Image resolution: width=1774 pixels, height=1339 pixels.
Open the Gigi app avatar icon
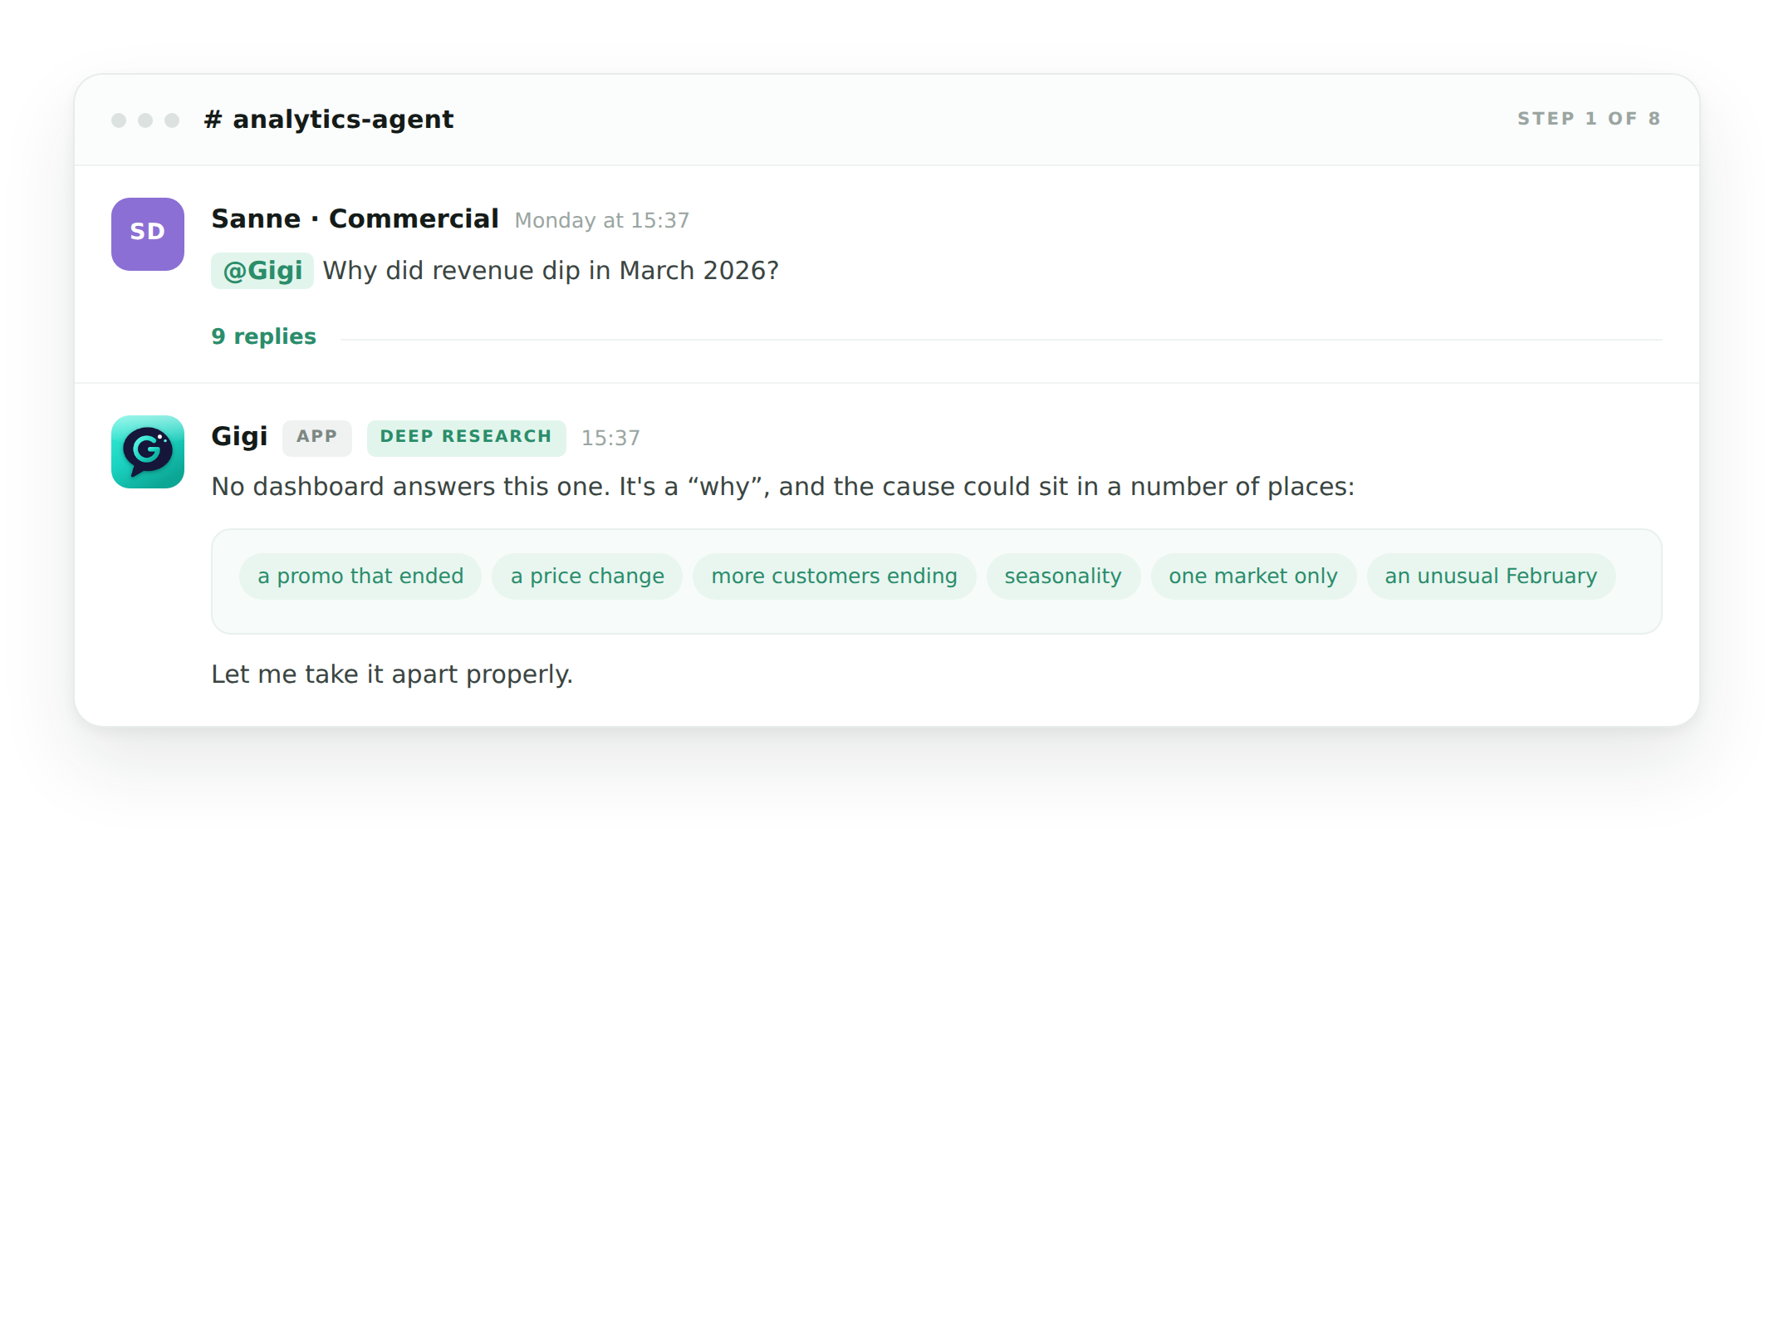[148, 452]
